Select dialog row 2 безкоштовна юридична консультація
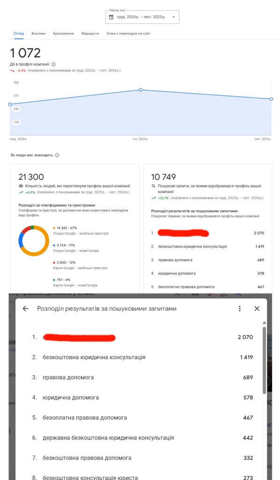 click(x=143, y=357)
